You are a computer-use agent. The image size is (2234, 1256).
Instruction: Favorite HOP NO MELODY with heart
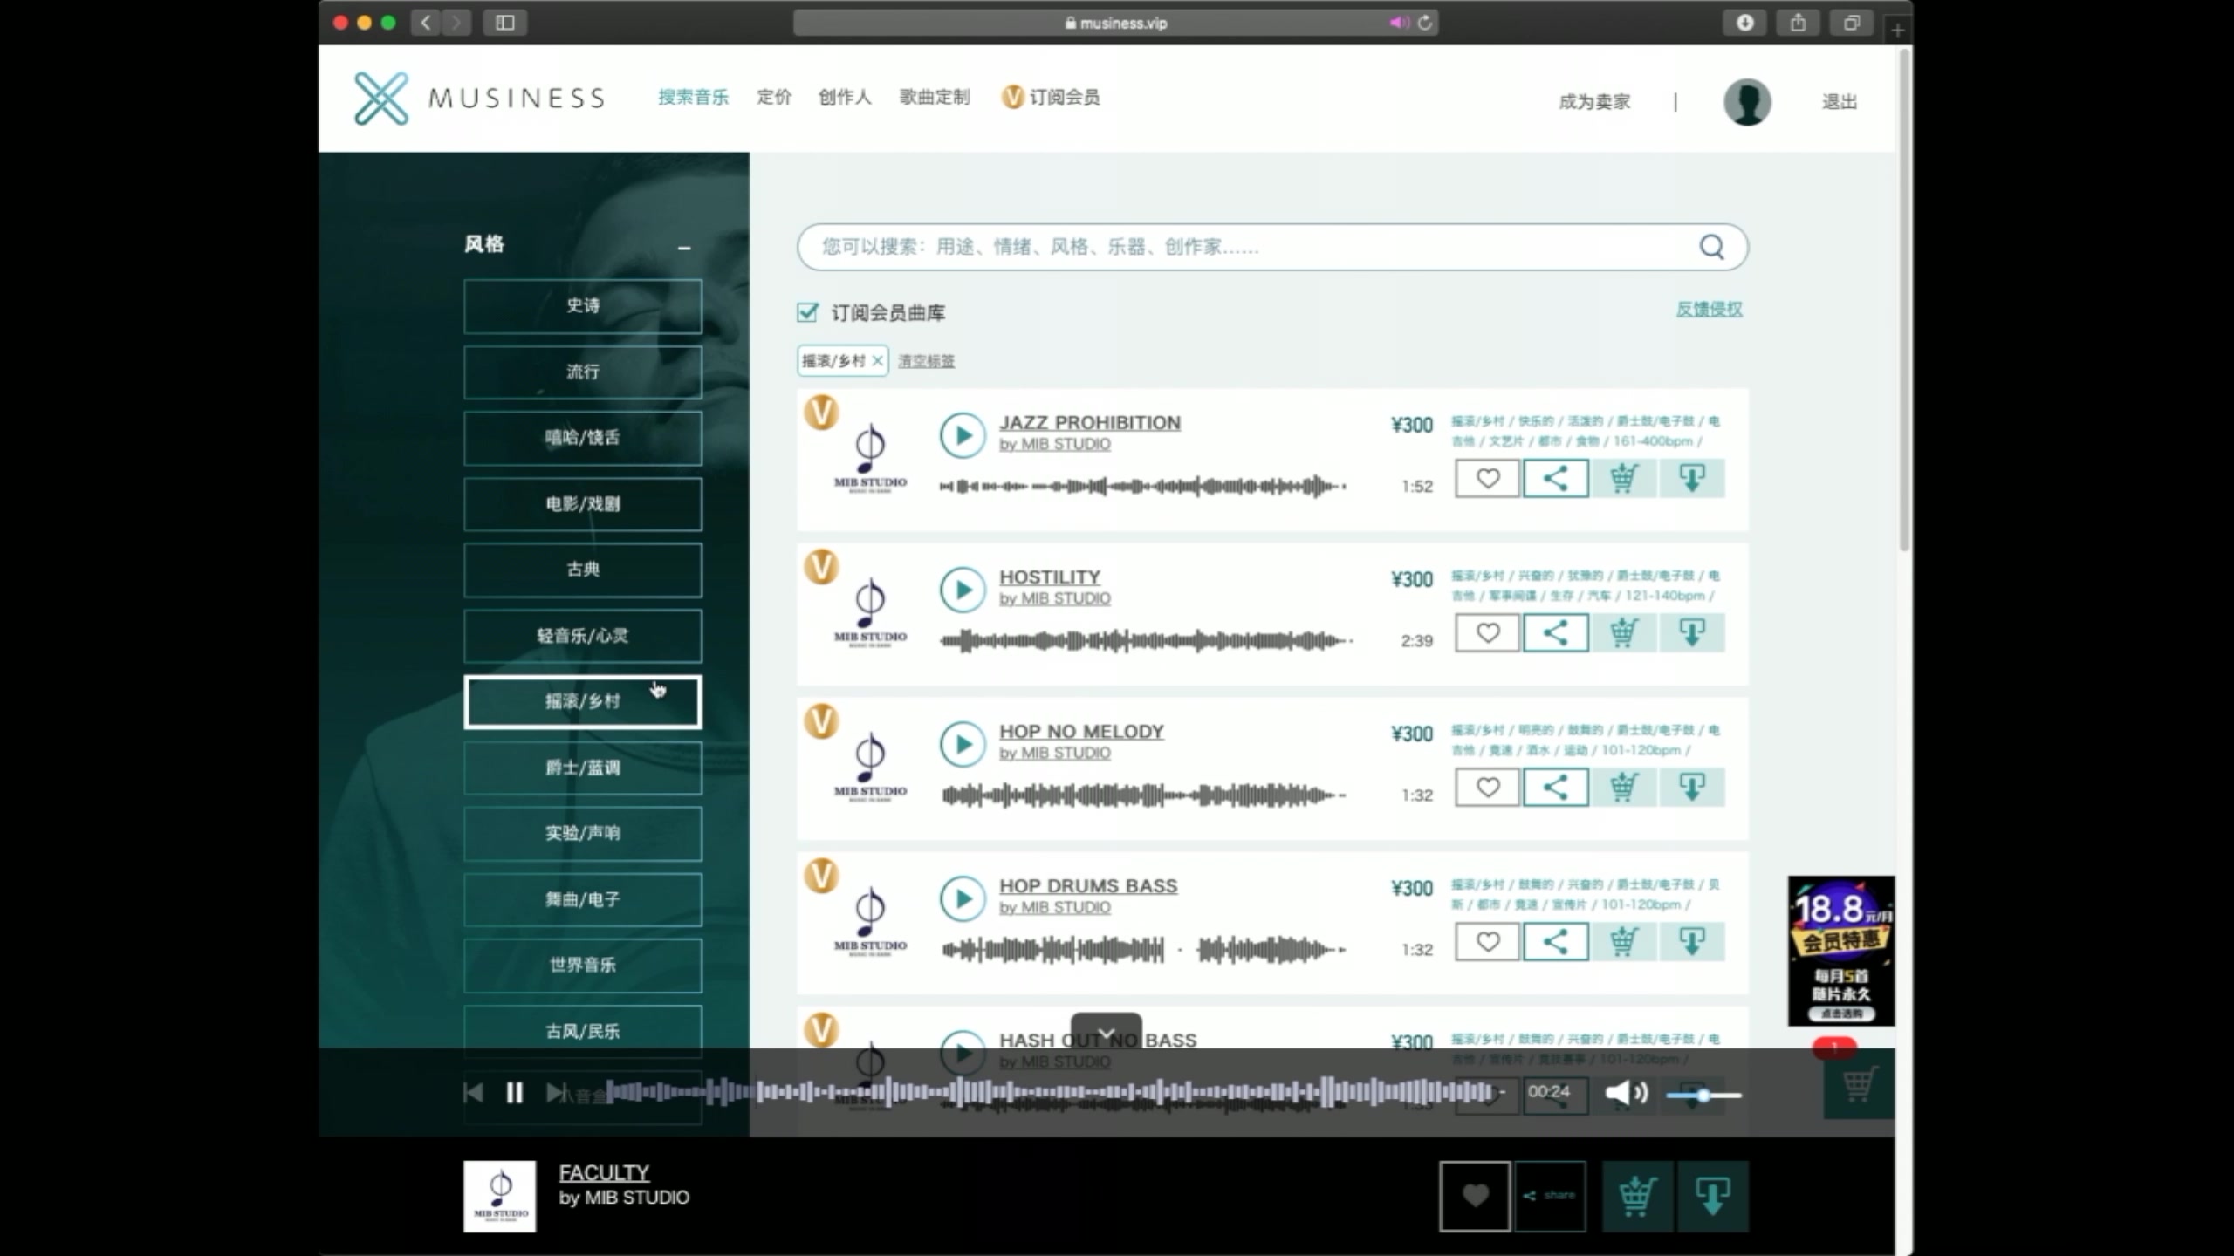point(1487,787)
